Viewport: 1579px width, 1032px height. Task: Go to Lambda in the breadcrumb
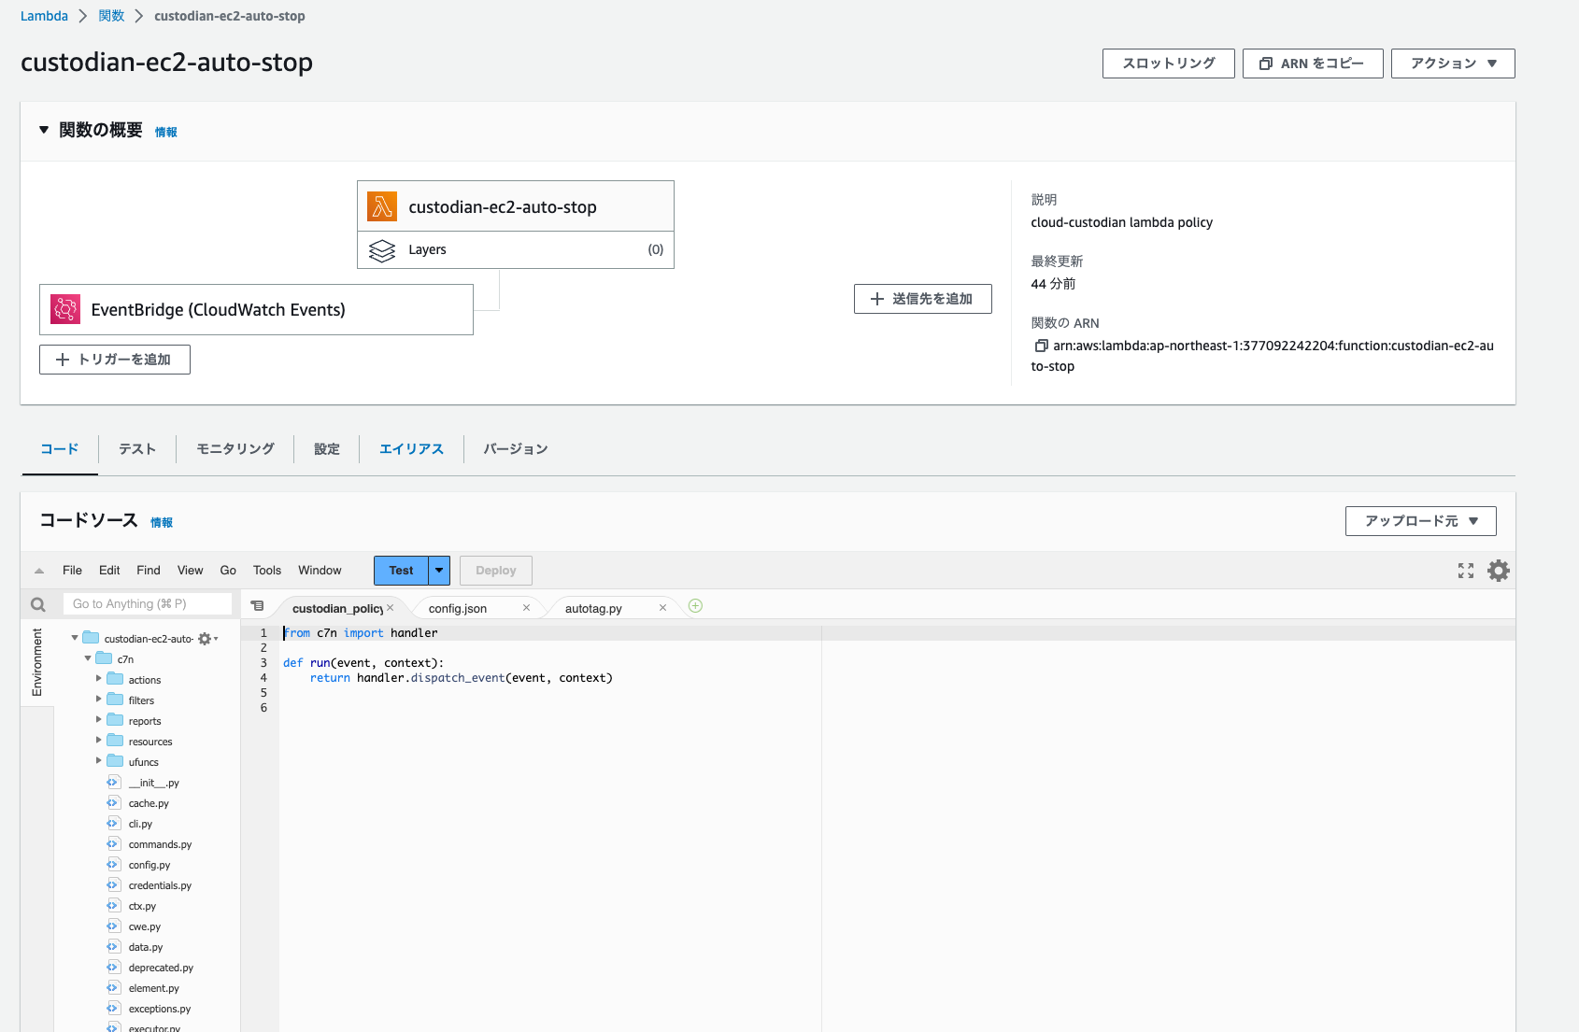tap(44, 16)
